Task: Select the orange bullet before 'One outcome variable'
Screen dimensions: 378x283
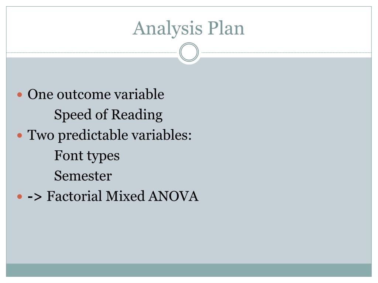Action: tap(20, 95)
